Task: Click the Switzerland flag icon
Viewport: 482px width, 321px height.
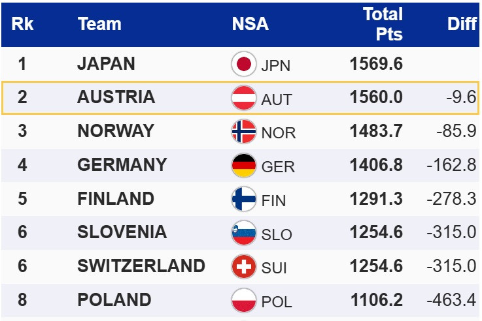Action: pos(244,267)
